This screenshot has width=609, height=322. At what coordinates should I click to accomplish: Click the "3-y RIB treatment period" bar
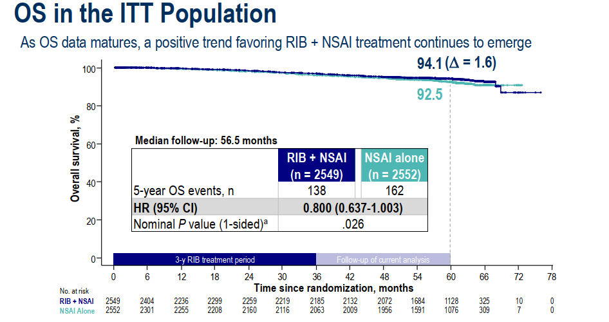click(214, 260)
